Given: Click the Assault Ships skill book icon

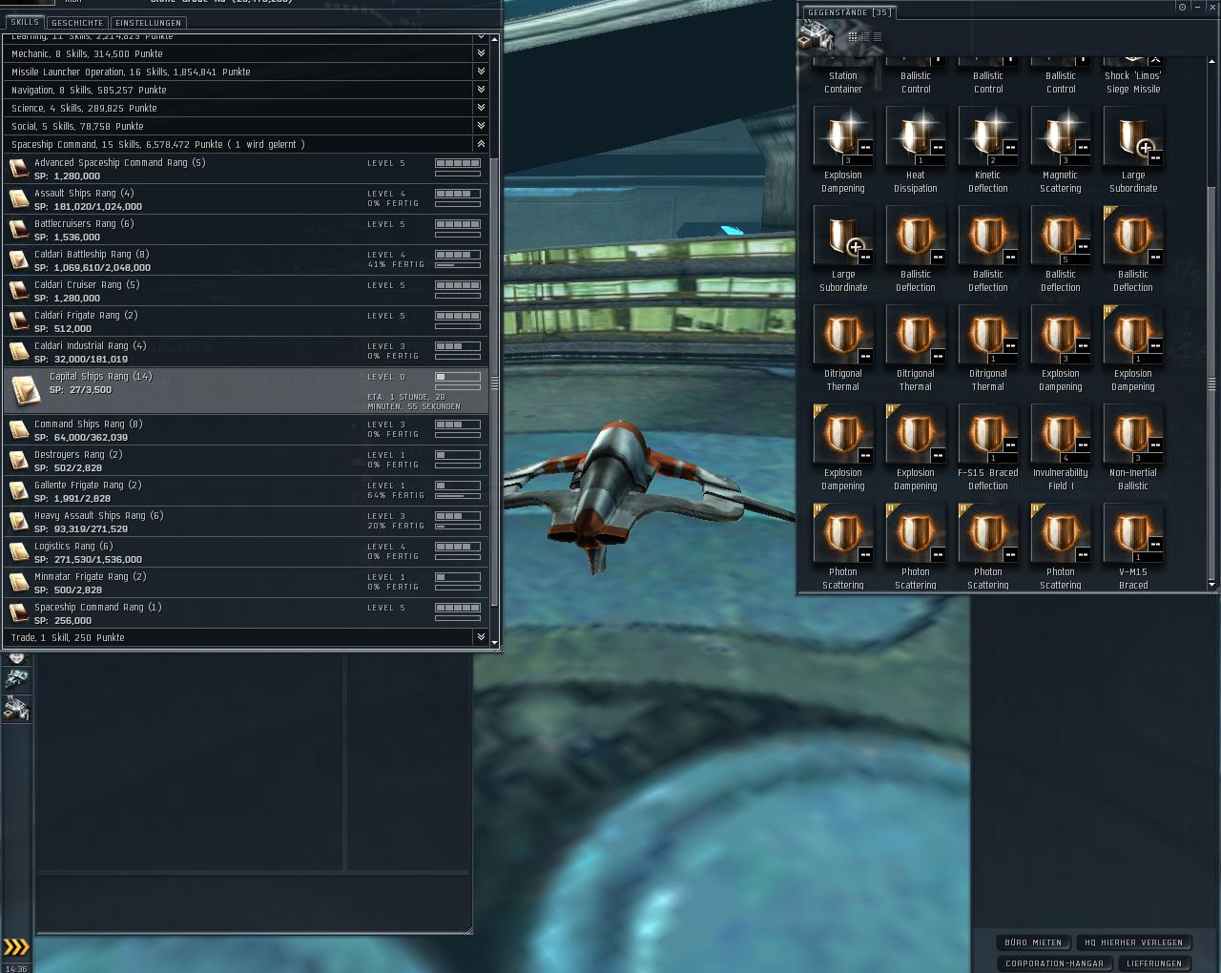Looking at the screenshot, I should click(x=18, y=199).
